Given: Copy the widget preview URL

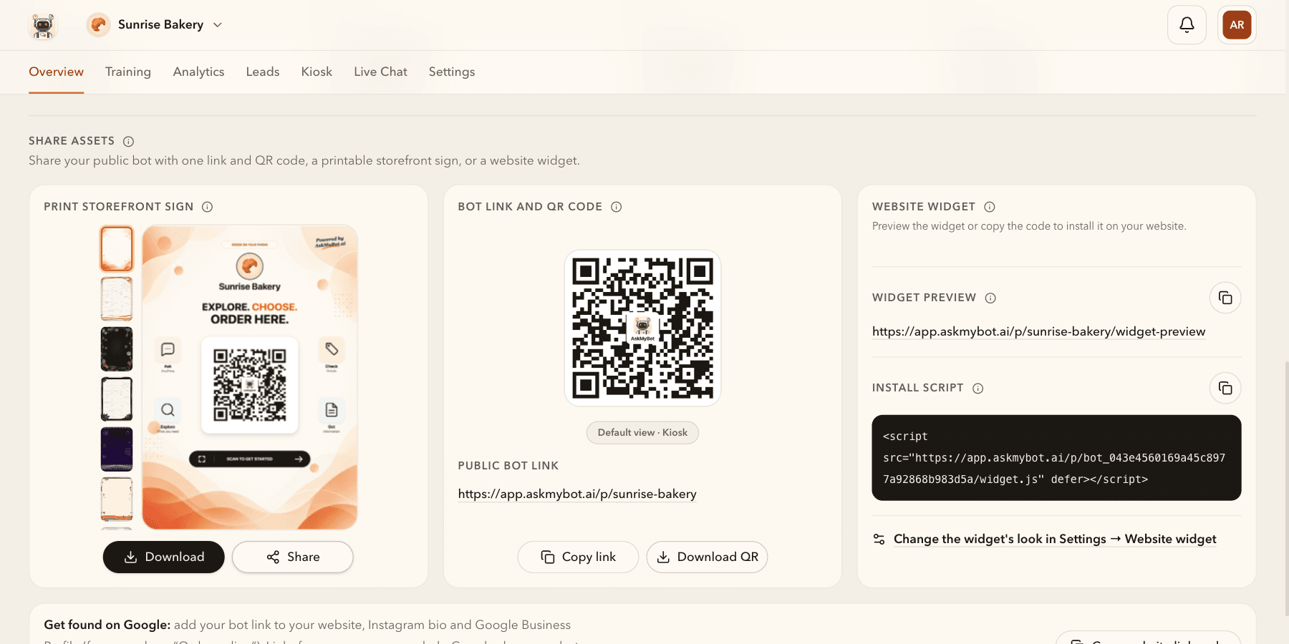Looking at the screenshot, I should click(x=1225, y=298).
